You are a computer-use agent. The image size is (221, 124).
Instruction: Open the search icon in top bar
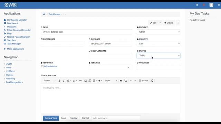click(197, 5)
